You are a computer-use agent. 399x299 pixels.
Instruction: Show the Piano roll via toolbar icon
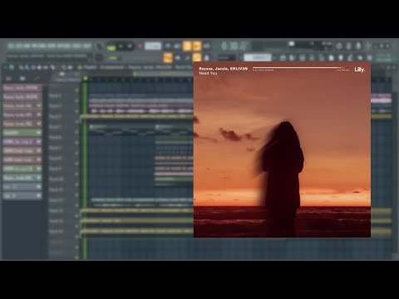tap(293, 58)
